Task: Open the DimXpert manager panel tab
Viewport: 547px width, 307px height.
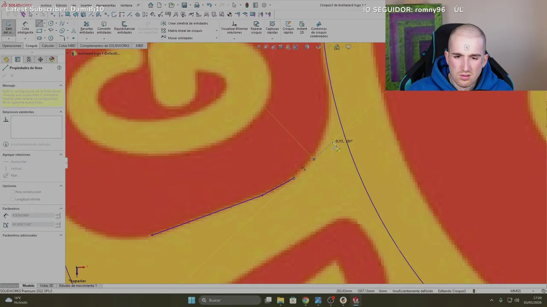Action: coord(40,59)
